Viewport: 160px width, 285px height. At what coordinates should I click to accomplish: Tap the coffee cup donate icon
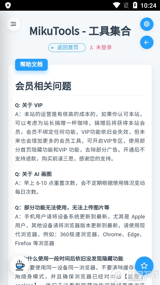20,265
